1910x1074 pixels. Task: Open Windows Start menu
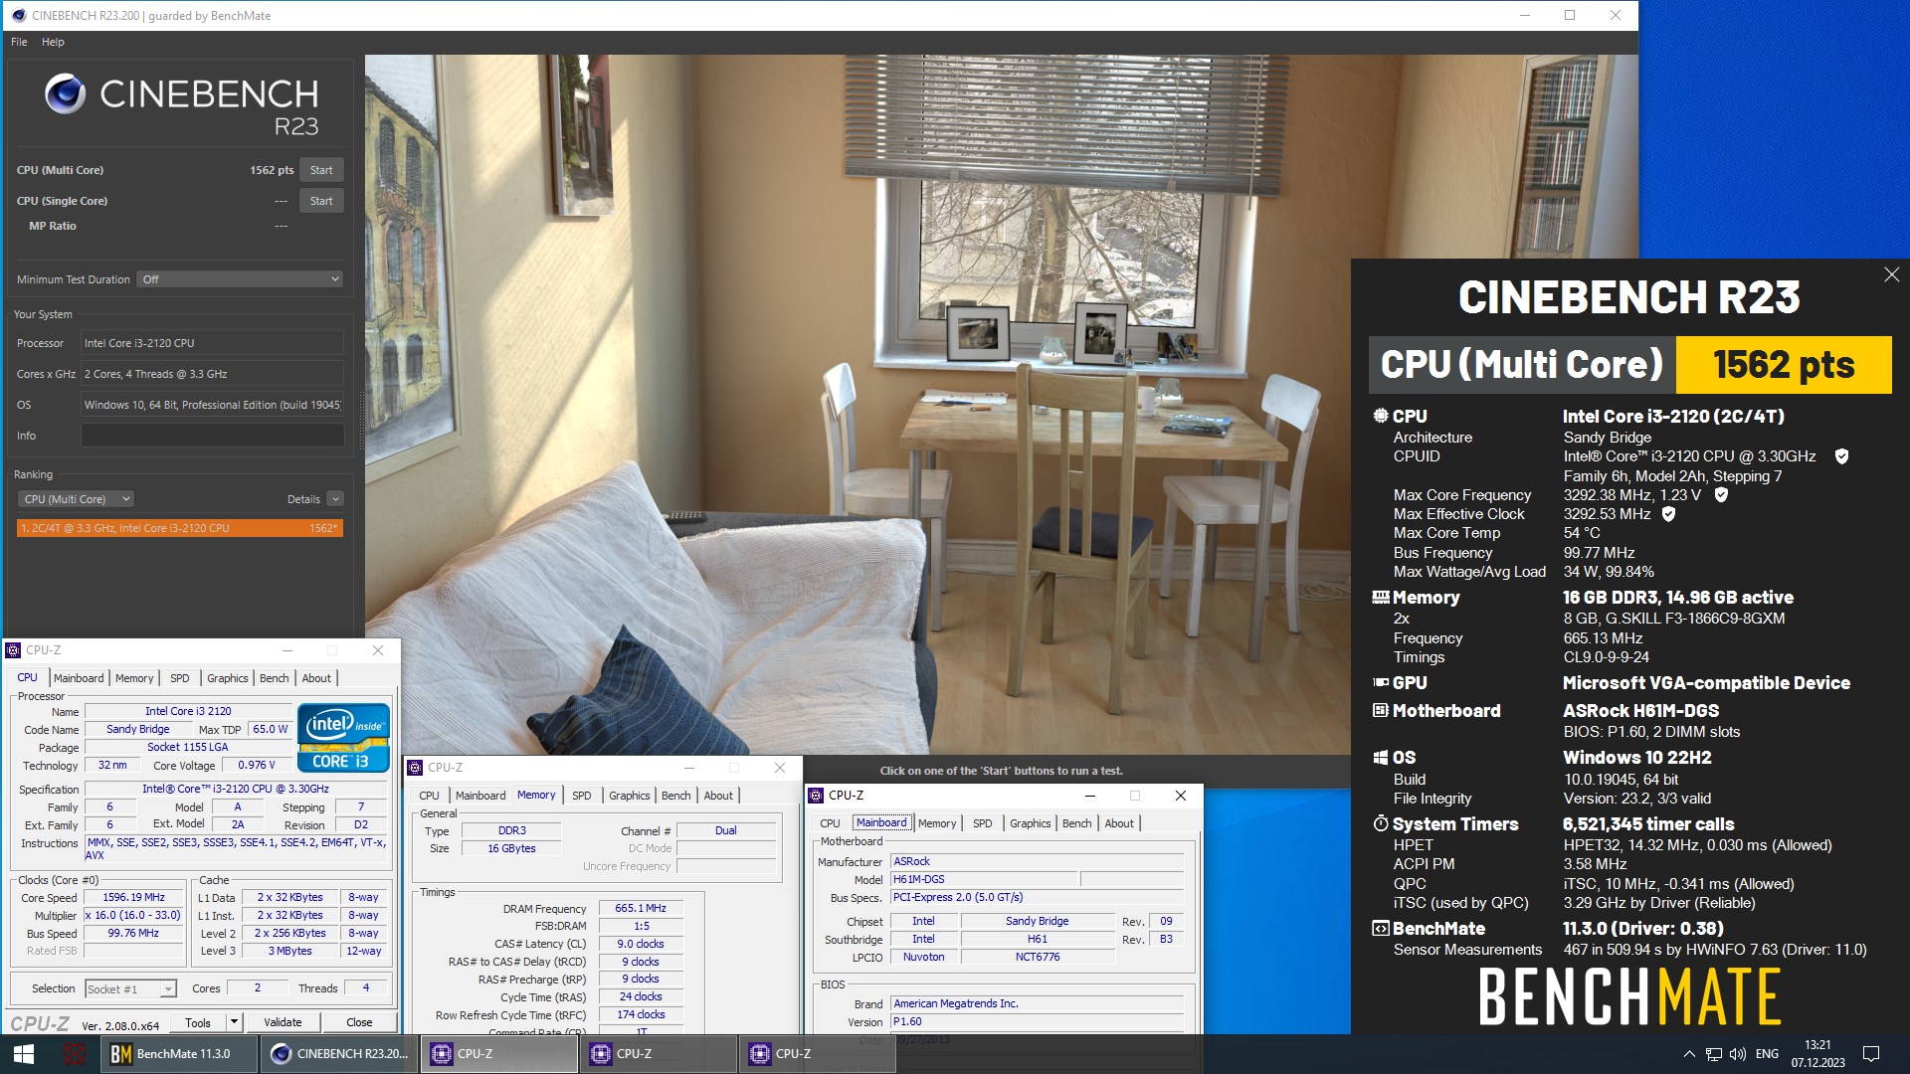tap(24, 1054)
